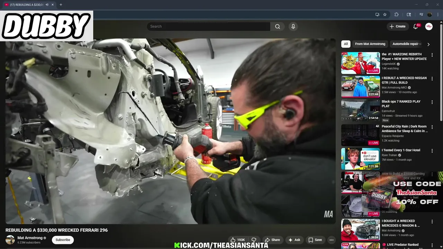443x249 pixels.
Task: Open the Legends6K channel name
Action: 389,64
